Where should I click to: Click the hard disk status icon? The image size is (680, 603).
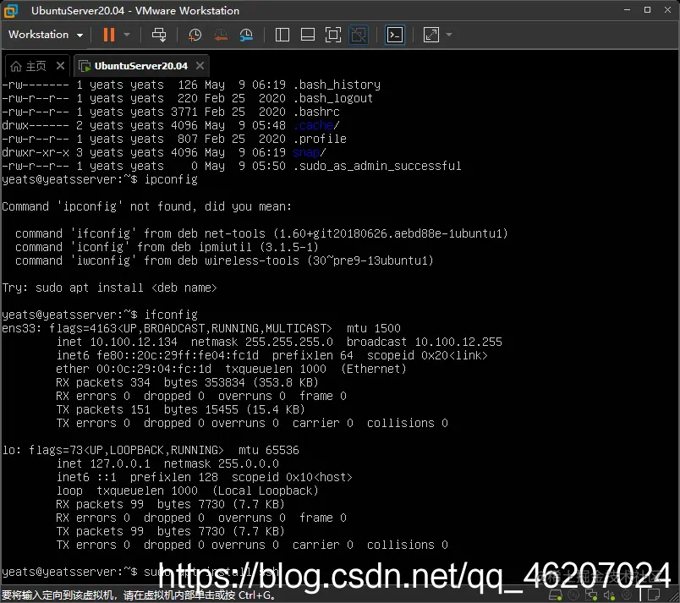[x=556, y=595]
